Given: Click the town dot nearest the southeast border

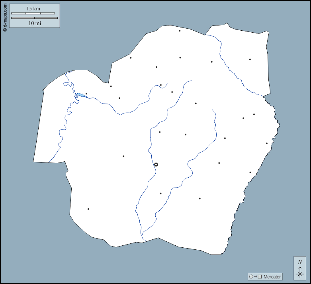Looking at the screenshot, I should (250, 172).
